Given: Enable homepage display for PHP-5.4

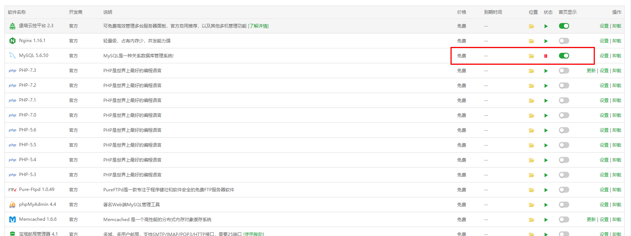Looking at the screenshot, I should 564,160.
